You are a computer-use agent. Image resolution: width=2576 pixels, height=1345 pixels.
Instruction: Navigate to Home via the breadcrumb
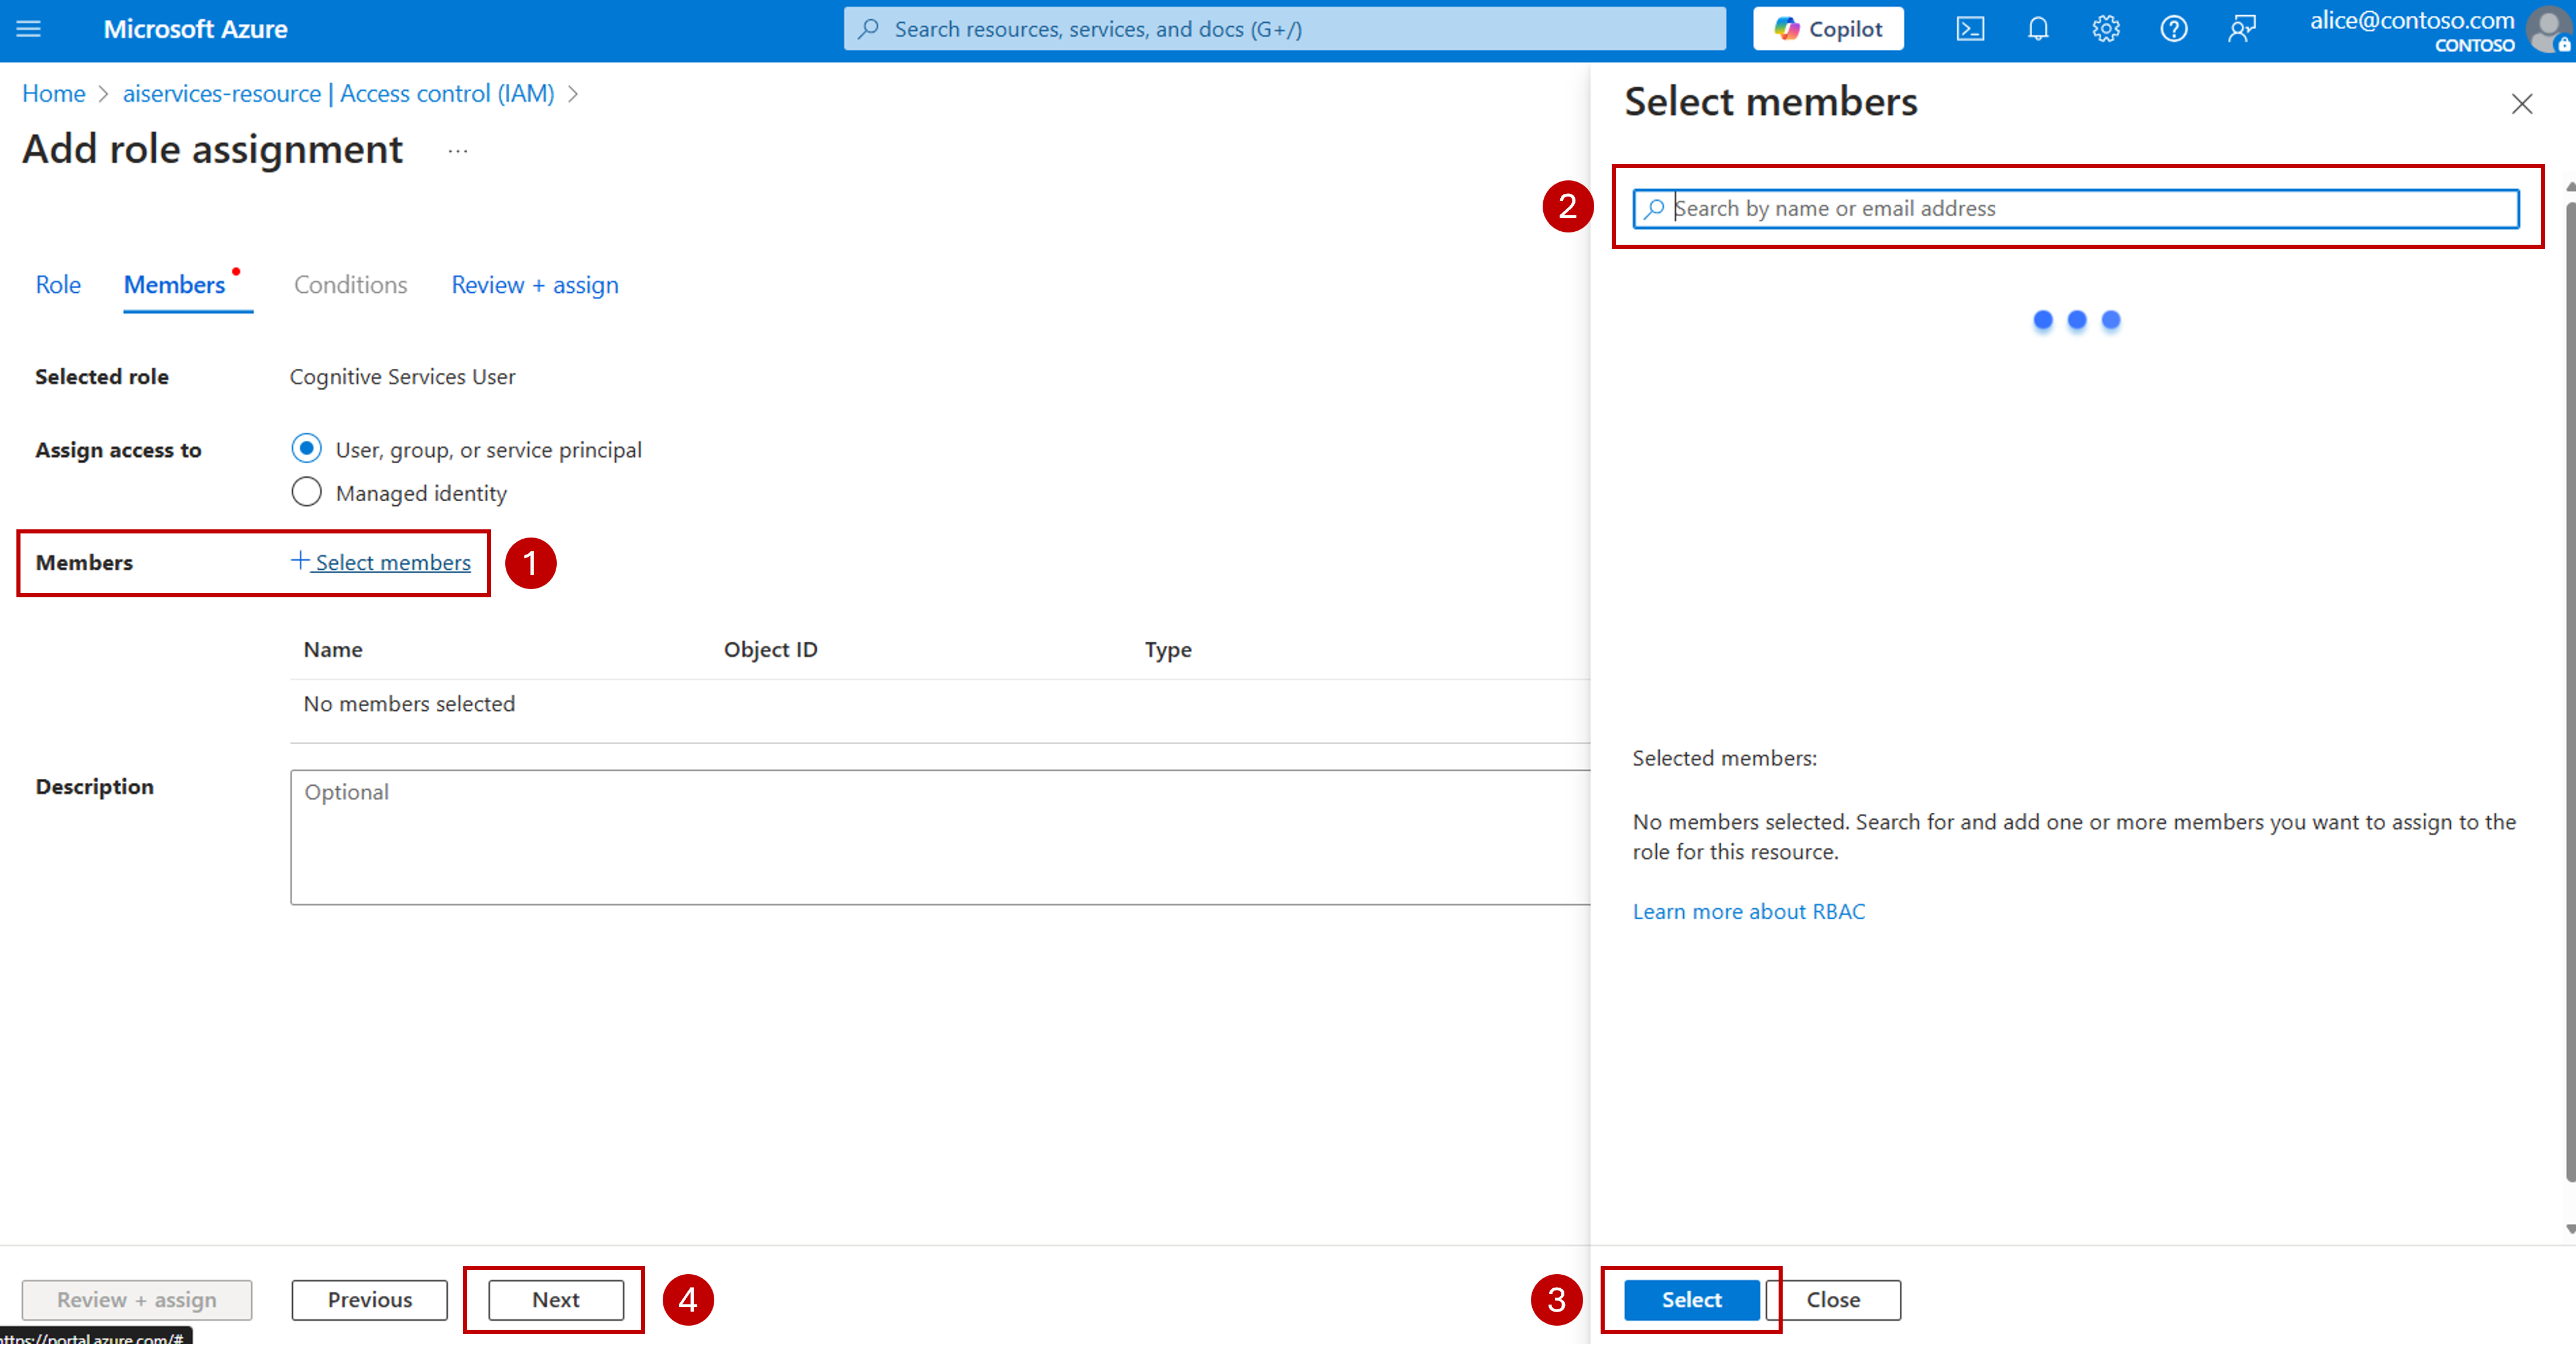53,93
